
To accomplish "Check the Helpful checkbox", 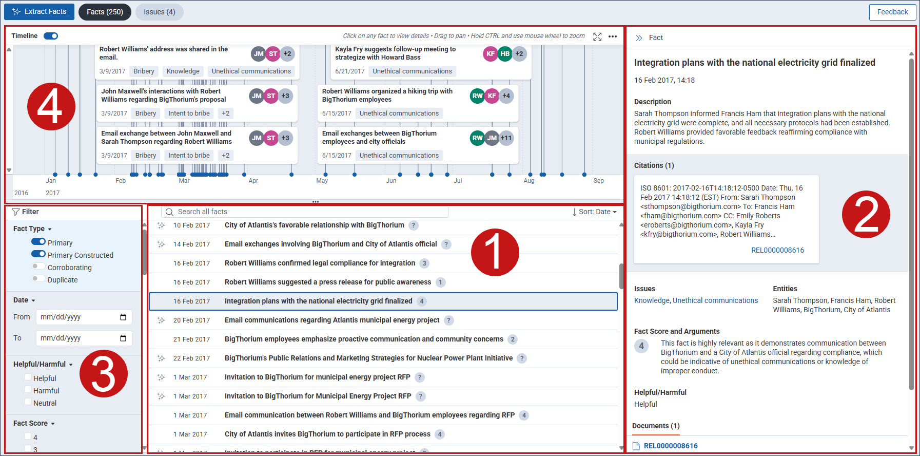I will [28, 377].
